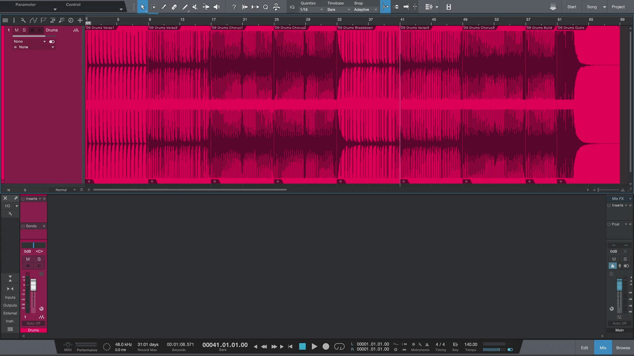Open the Edit view tab
The image size is (634, 356).
[584, 348]
